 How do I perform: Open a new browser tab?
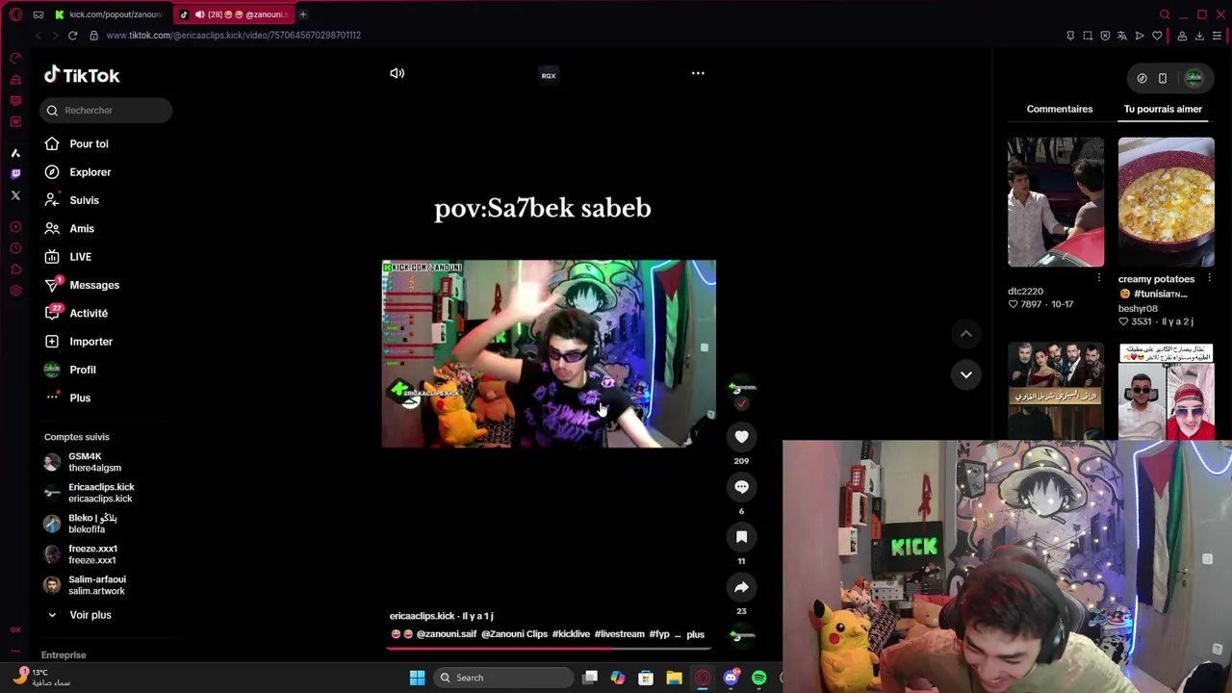302,14
